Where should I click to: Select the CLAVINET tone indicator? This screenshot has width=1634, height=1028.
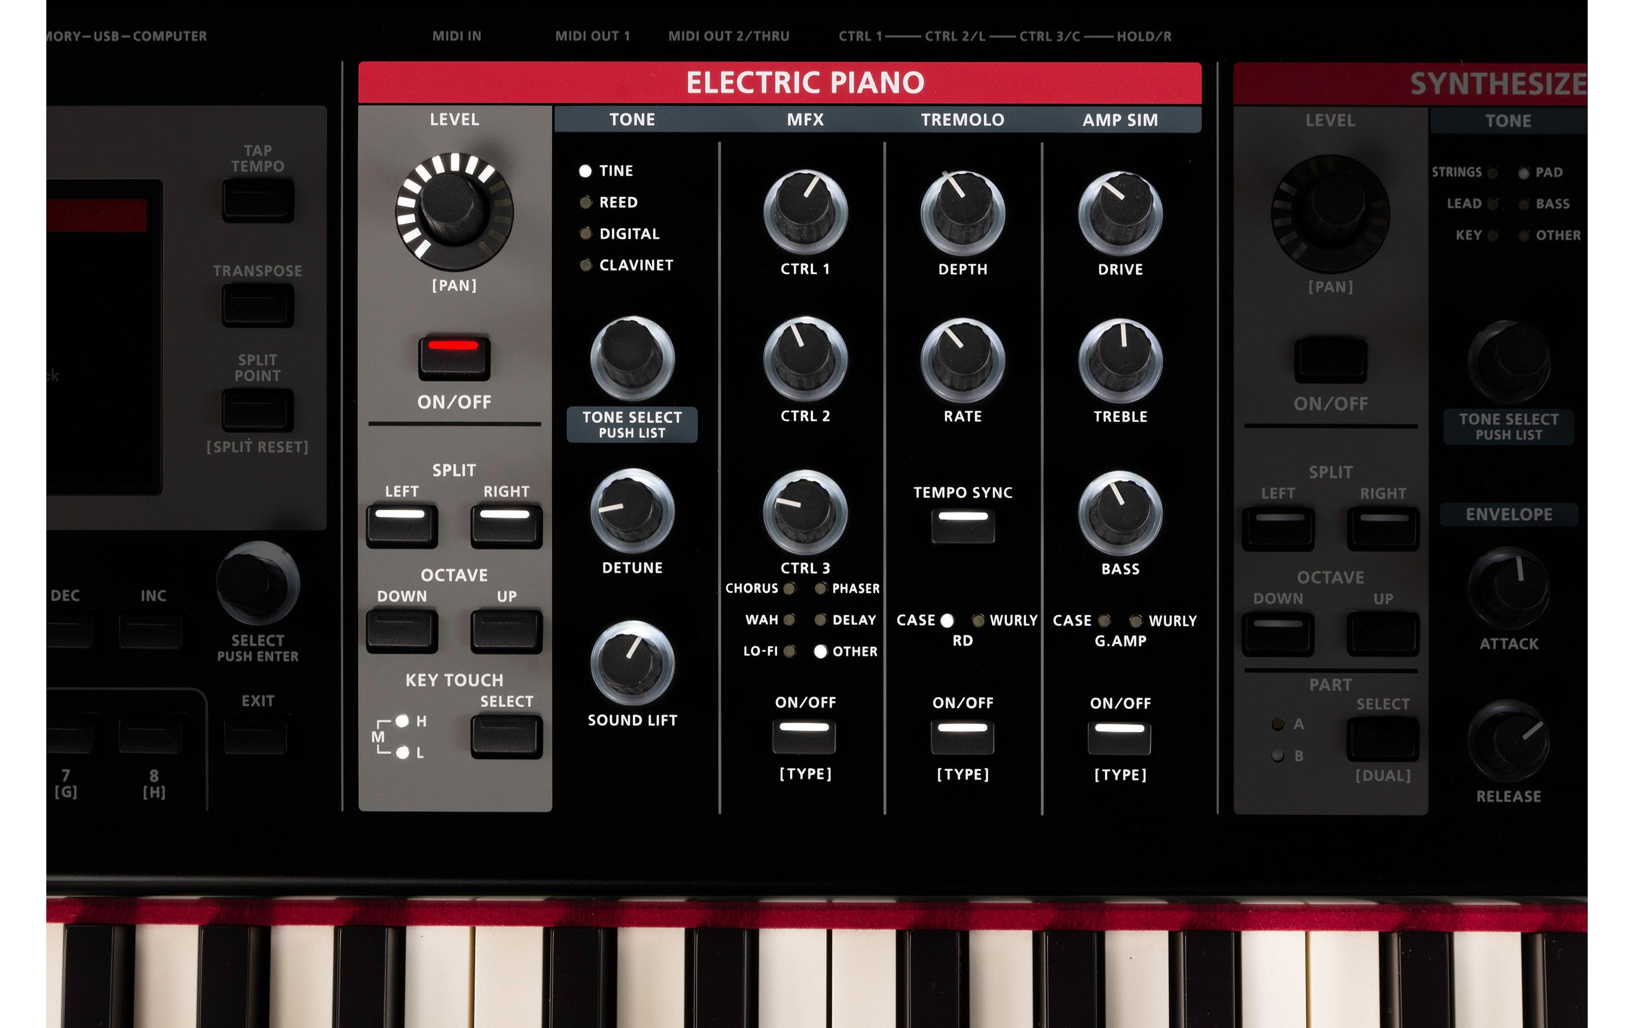(x=585, y=265)
